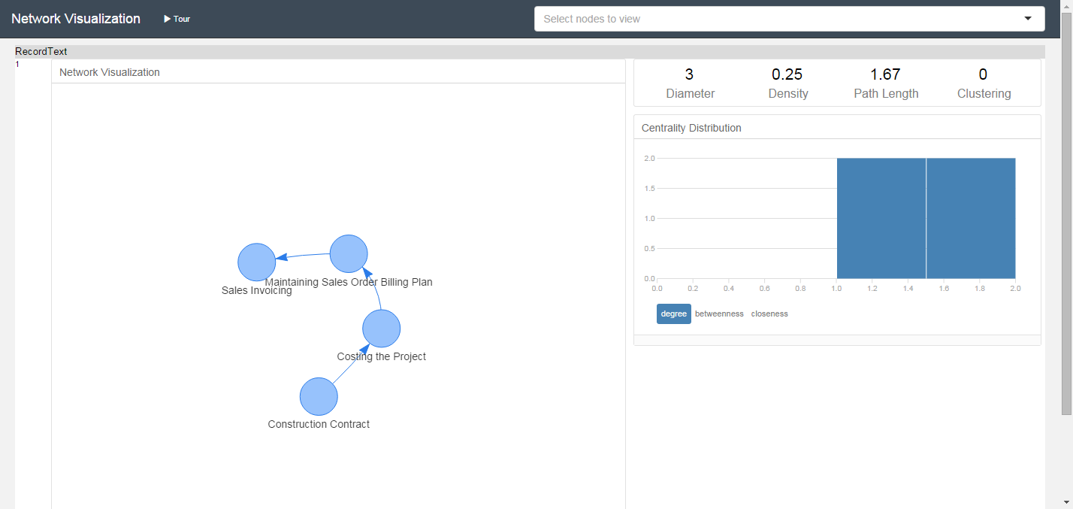The width and height of the screenshot is (1073, 509).
Task: Switch to closeness centrality
Action: click(x=769, y=314)
